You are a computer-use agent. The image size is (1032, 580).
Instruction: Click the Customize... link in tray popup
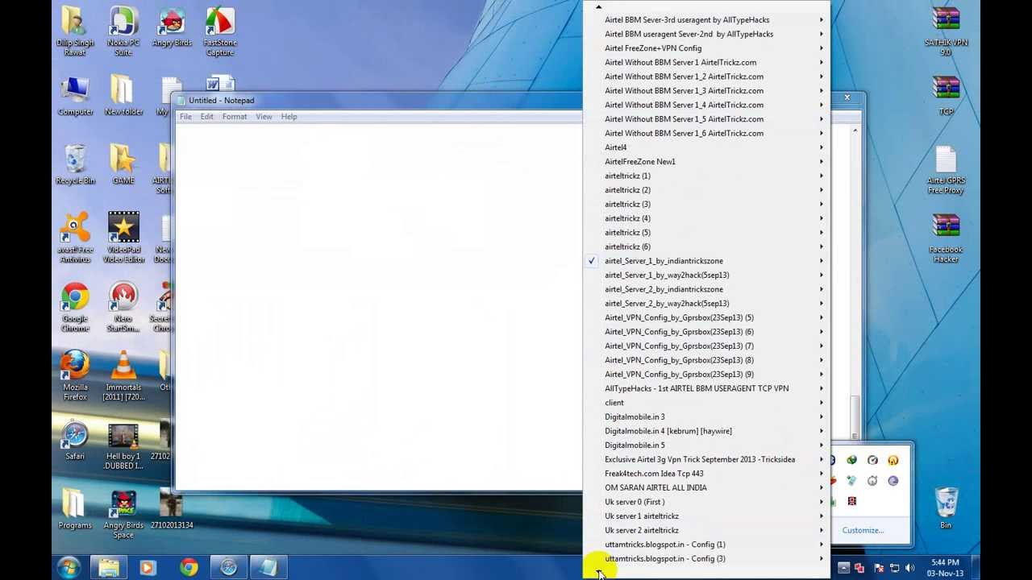point(863,530)
